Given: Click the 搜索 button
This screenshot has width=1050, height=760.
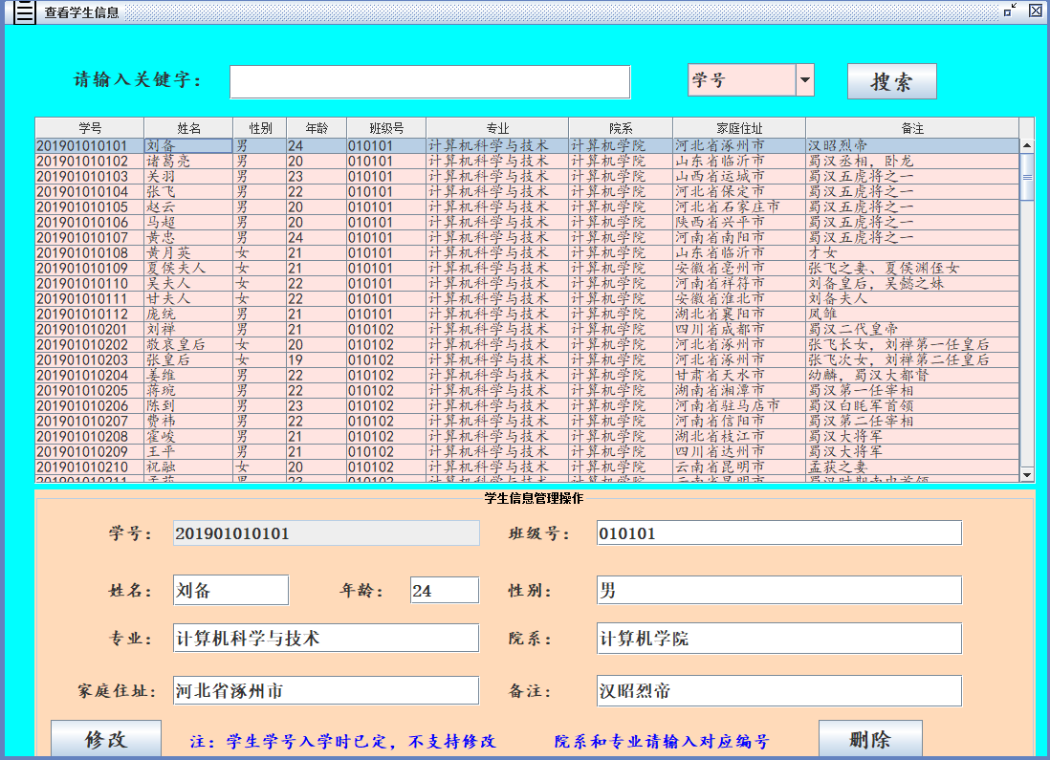Looking at the screenshot, I should click(x=891, y=81).
